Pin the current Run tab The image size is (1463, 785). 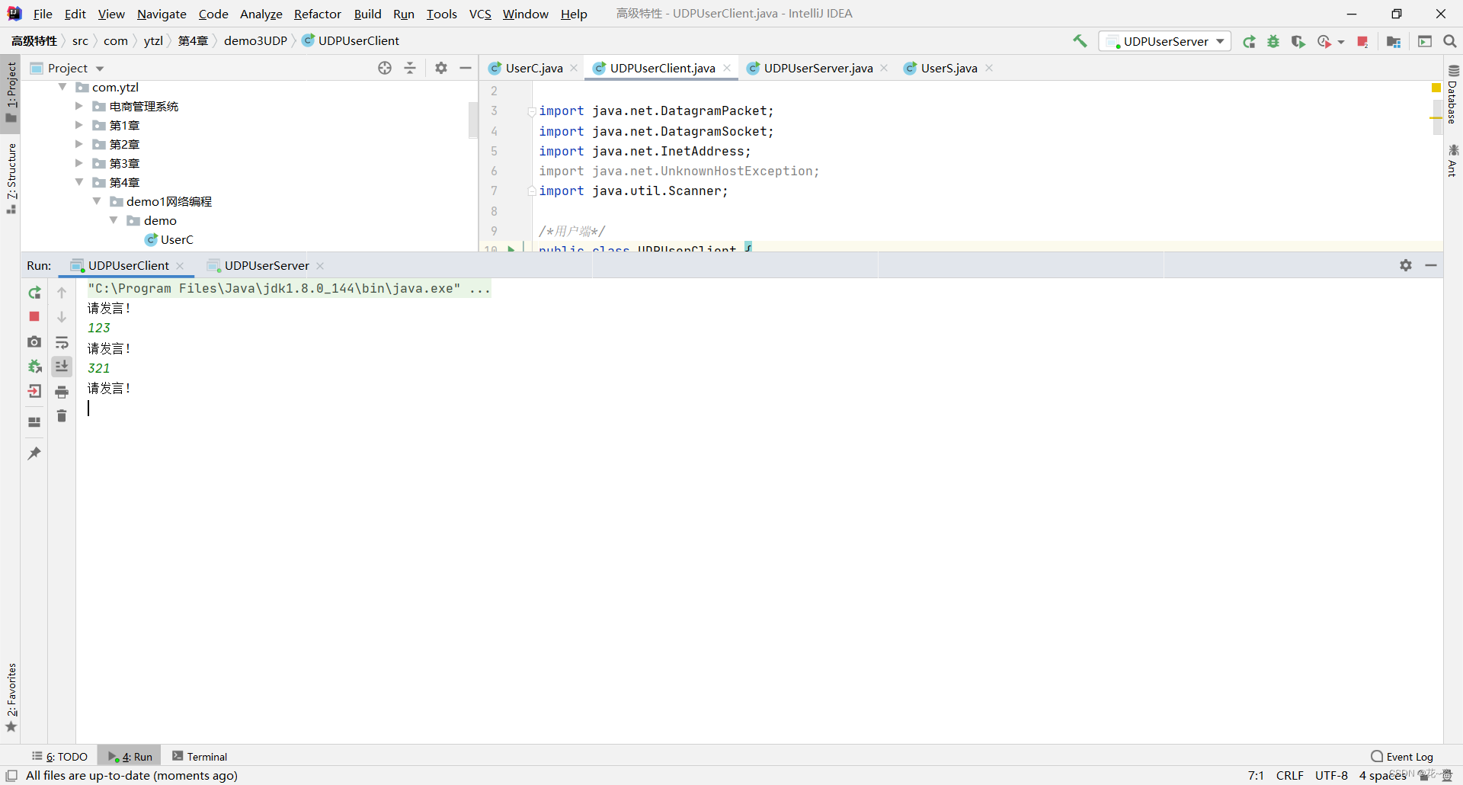tap(34, 453)
